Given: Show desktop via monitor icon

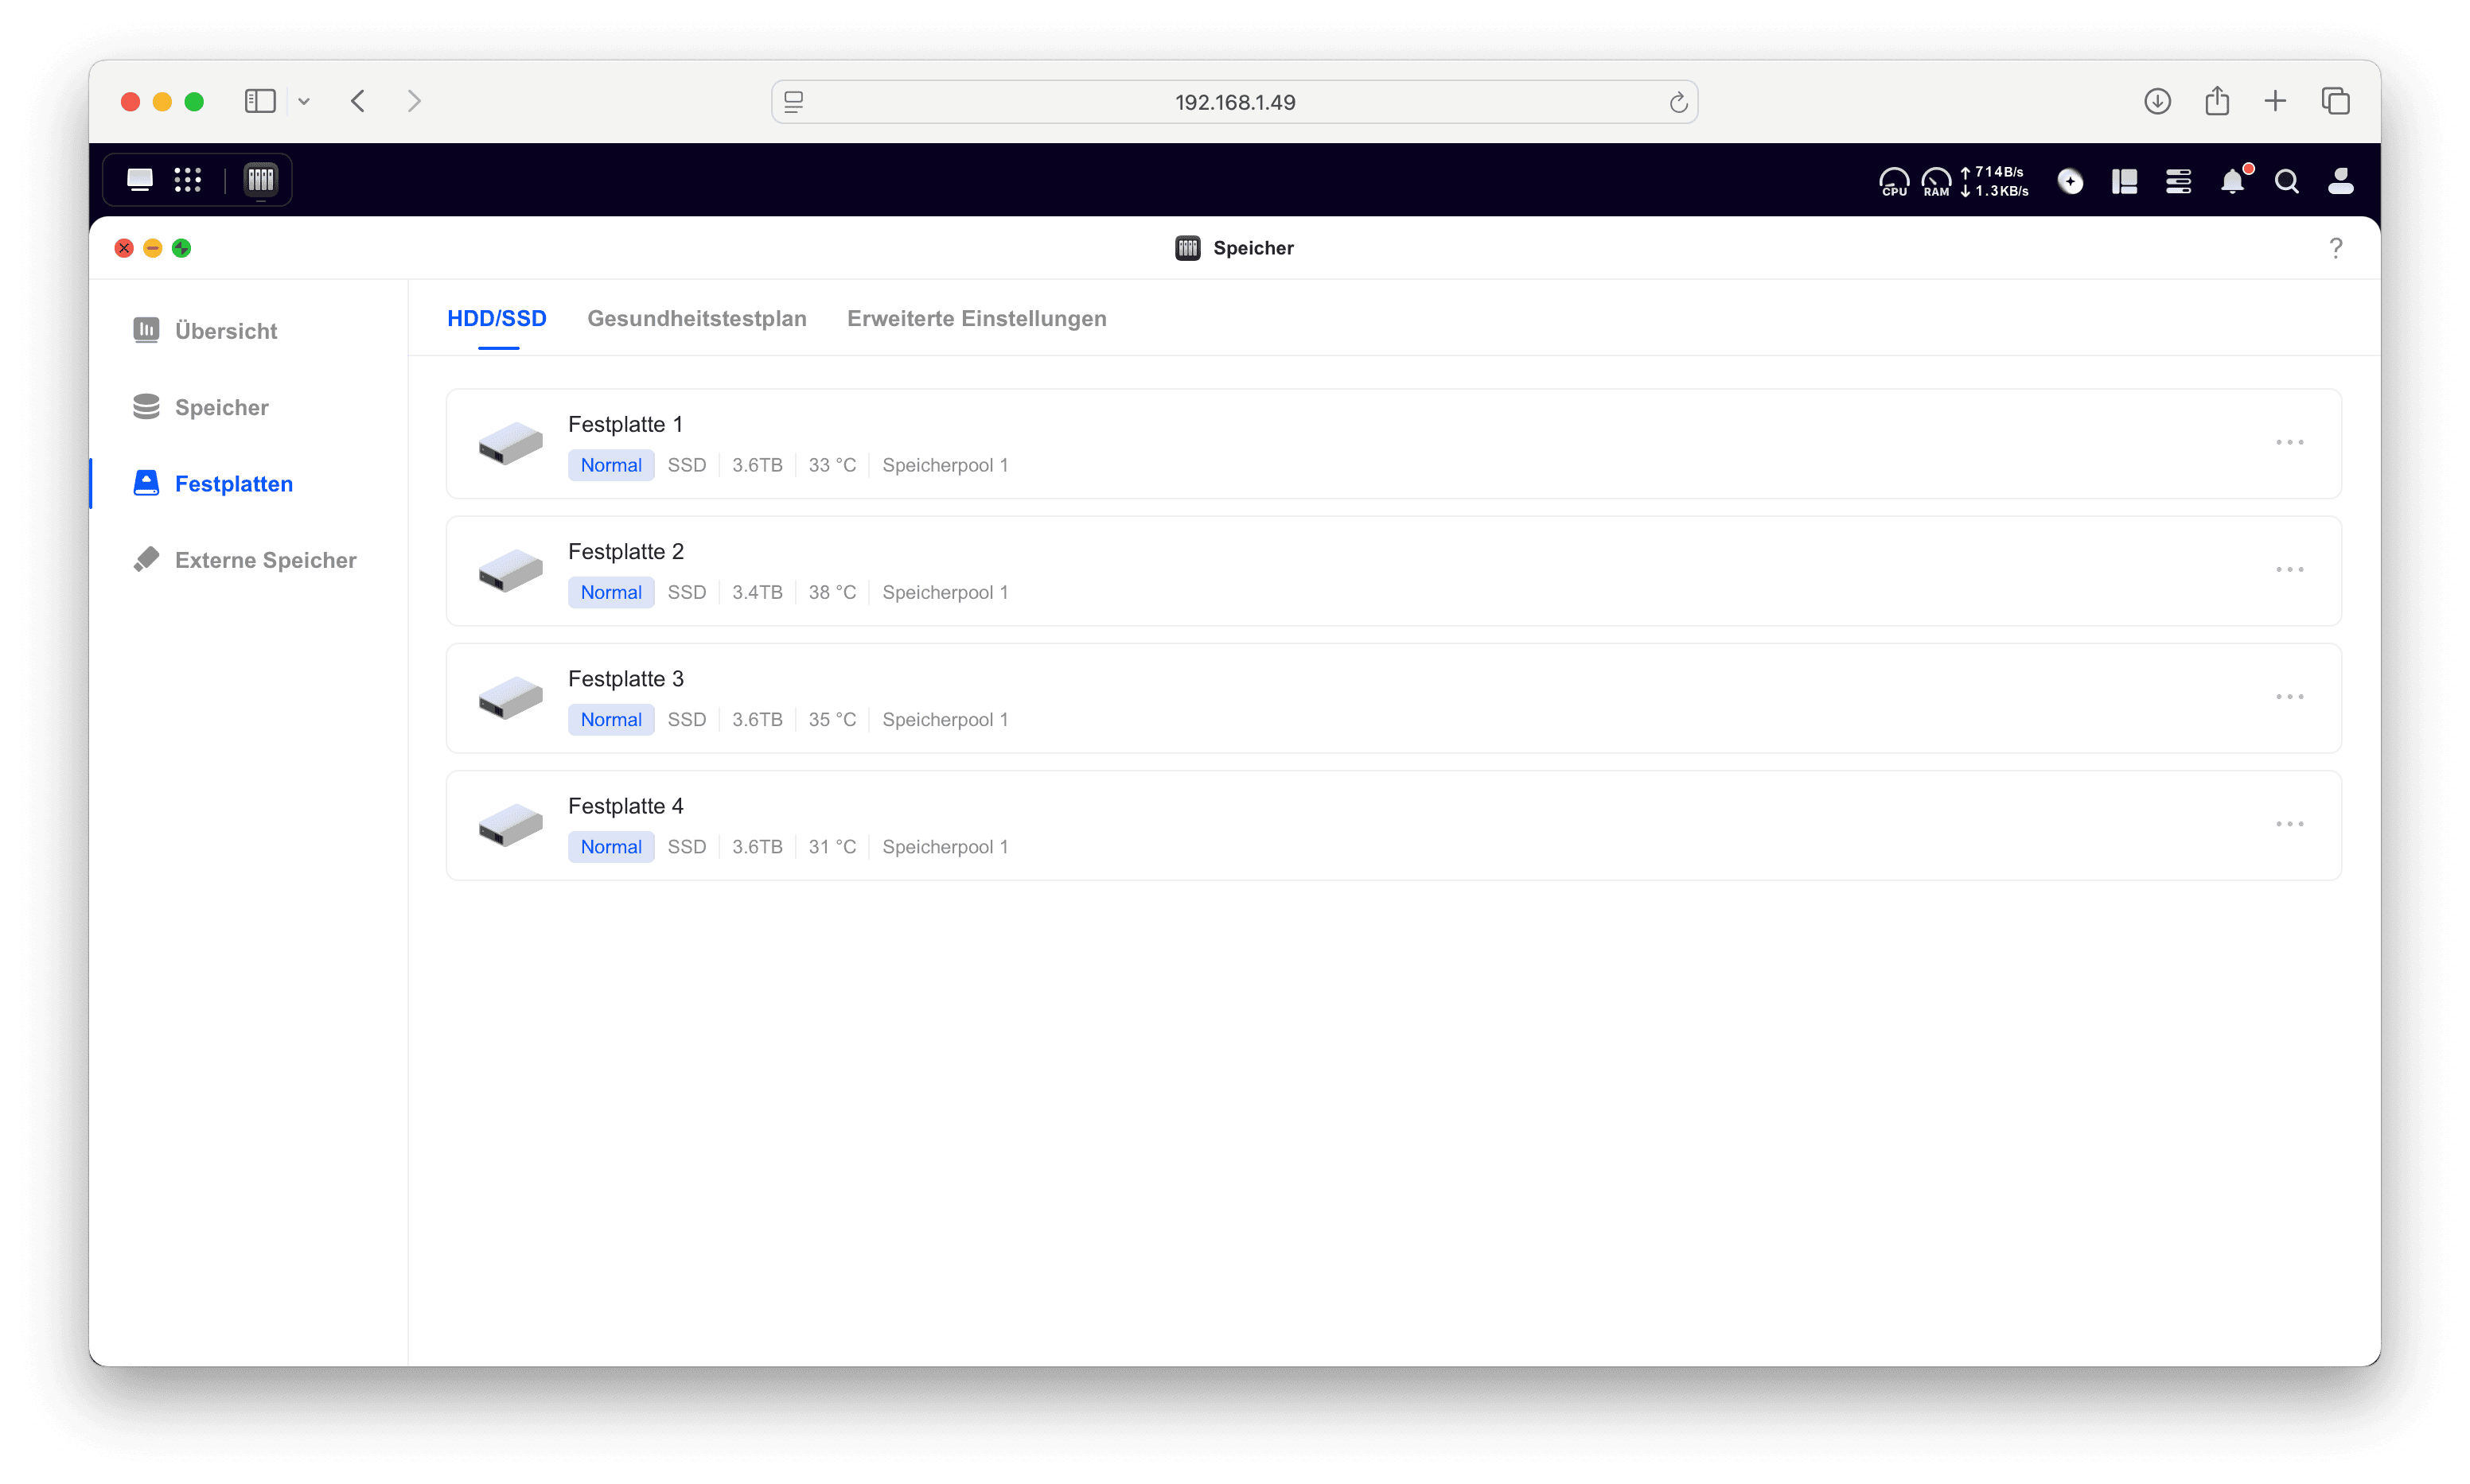Looking at the screenshot, I should click(x=139, y=180).
